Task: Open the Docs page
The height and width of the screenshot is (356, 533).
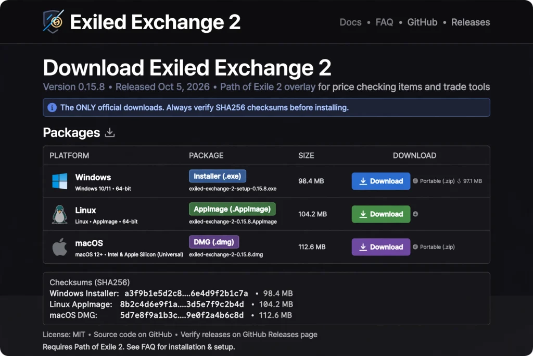Action: click(350, 22)
